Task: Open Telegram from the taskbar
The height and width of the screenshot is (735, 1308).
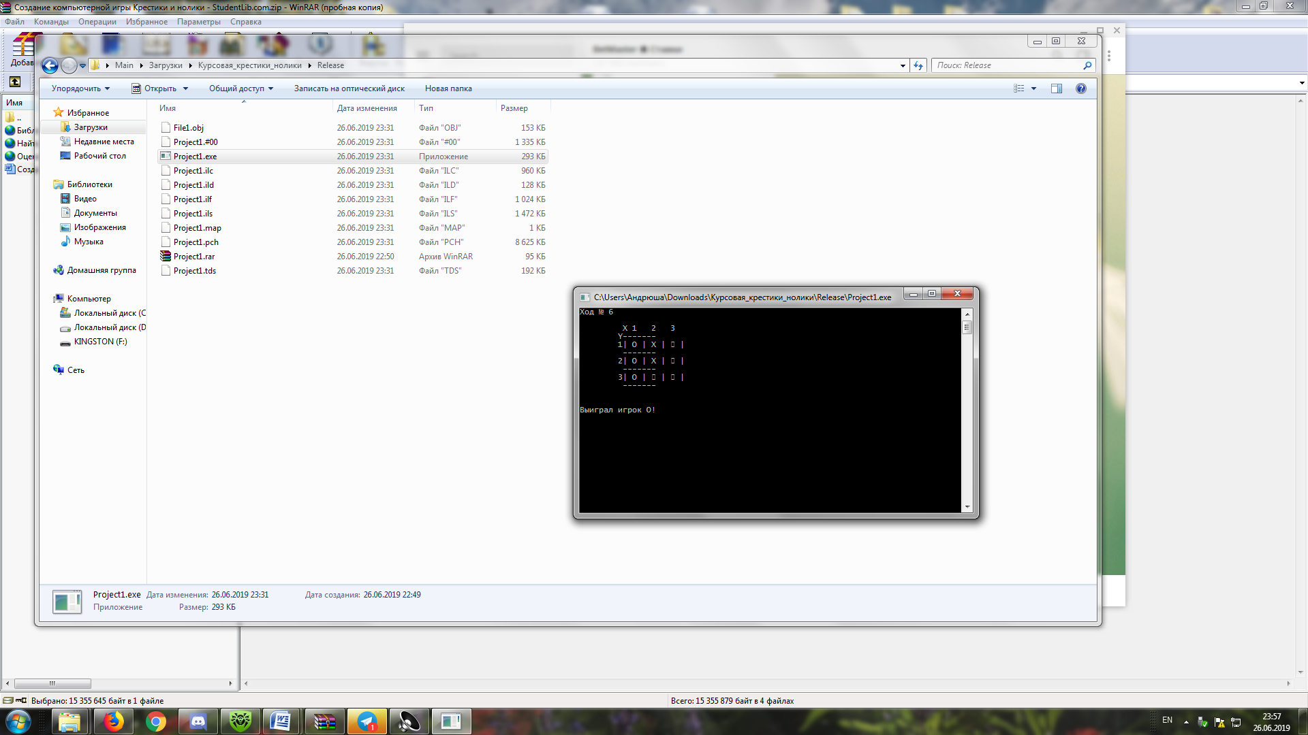Action: 367,721
